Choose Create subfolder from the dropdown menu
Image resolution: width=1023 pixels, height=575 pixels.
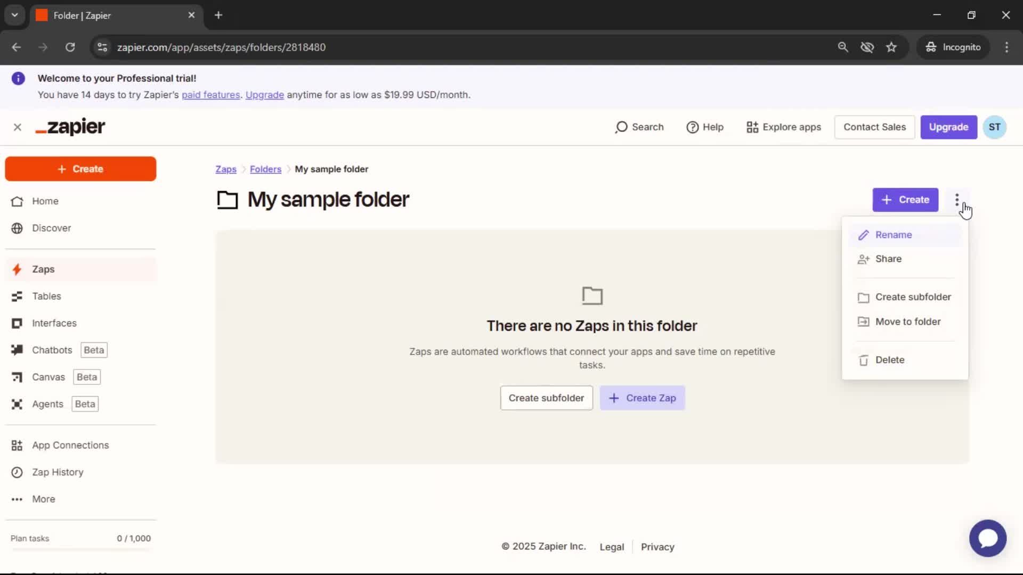(x=905, y=297)
